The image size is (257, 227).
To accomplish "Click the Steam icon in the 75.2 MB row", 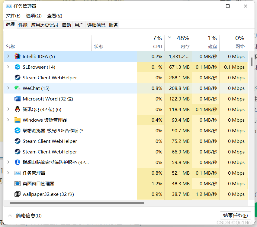I will pos(18,141).
